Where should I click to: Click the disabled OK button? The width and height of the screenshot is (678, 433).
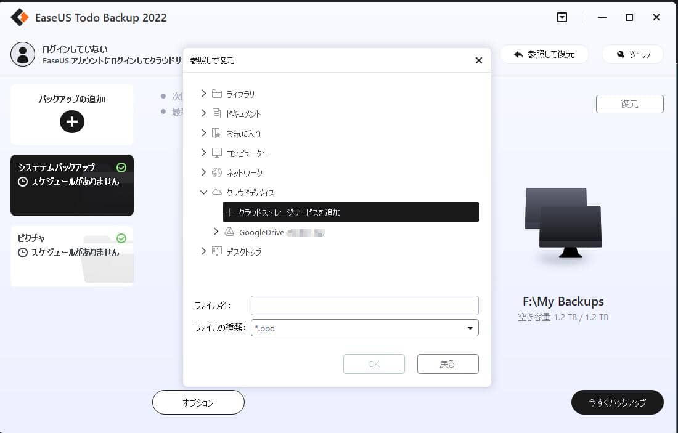pyautogui.click(x=374, y=364)
